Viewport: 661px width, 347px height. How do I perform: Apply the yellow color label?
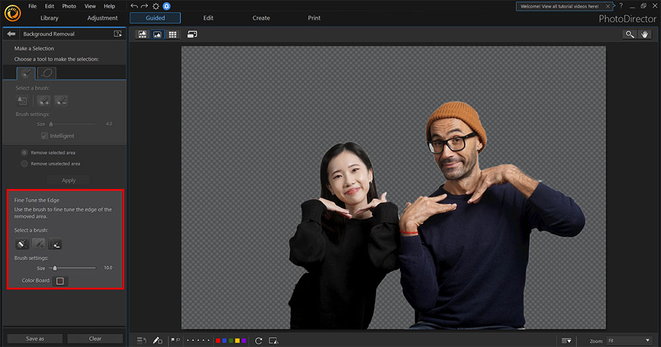pos(237,340)
